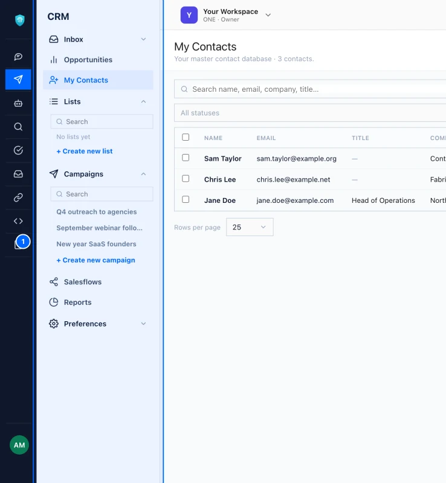Open the New year SaaS founders campaign
The image size is (446, 483).
point(96,244)
